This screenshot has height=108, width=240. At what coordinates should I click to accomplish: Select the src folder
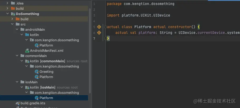click(23, 24)
